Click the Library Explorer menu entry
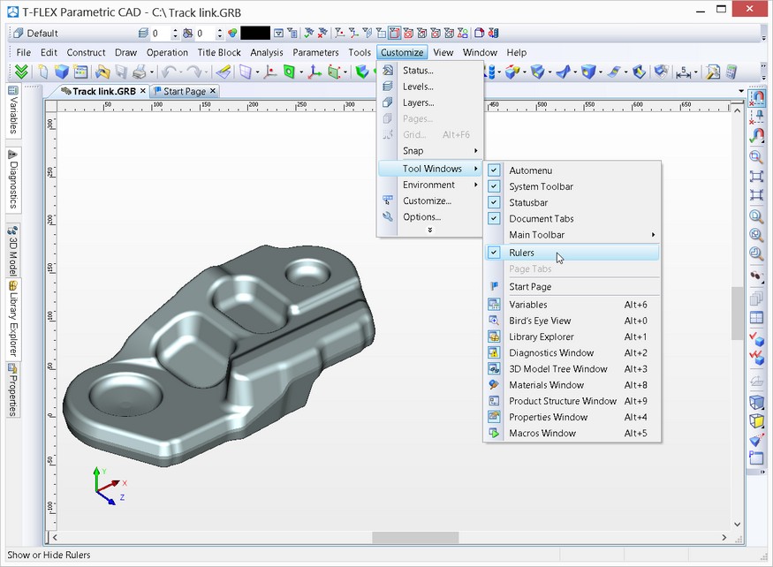Viewport: 773px width, 567px height. click(x=541, y=336)
